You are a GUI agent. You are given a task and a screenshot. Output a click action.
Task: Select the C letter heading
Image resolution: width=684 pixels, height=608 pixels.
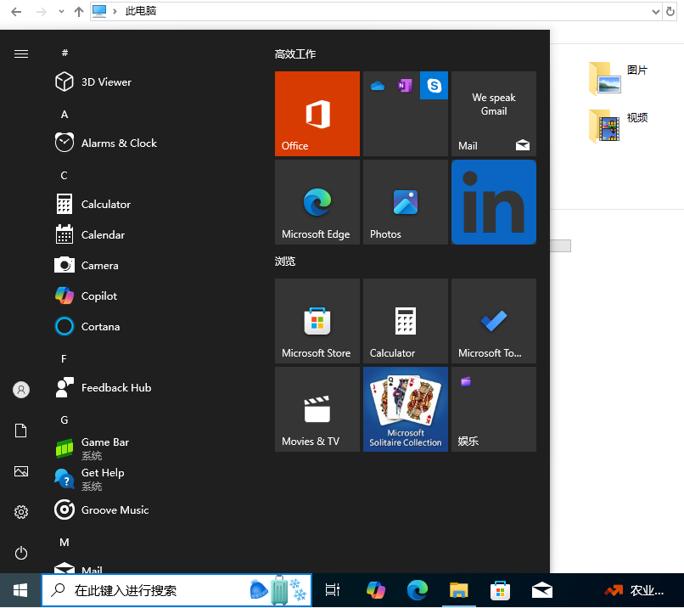(x=64, y=176)
